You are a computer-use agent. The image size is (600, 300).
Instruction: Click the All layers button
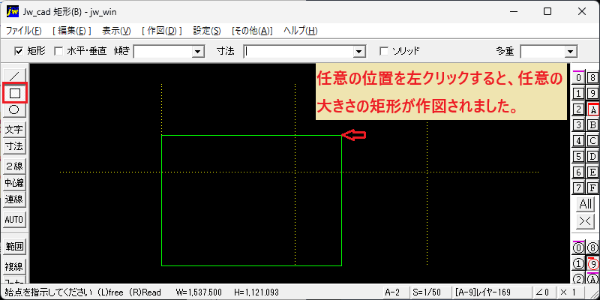coord(586,204)
